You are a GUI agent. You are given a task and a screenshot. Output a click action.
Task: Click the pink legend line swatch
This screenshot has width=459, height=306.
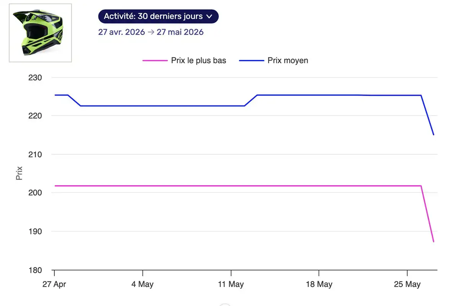tap(155, 60)
